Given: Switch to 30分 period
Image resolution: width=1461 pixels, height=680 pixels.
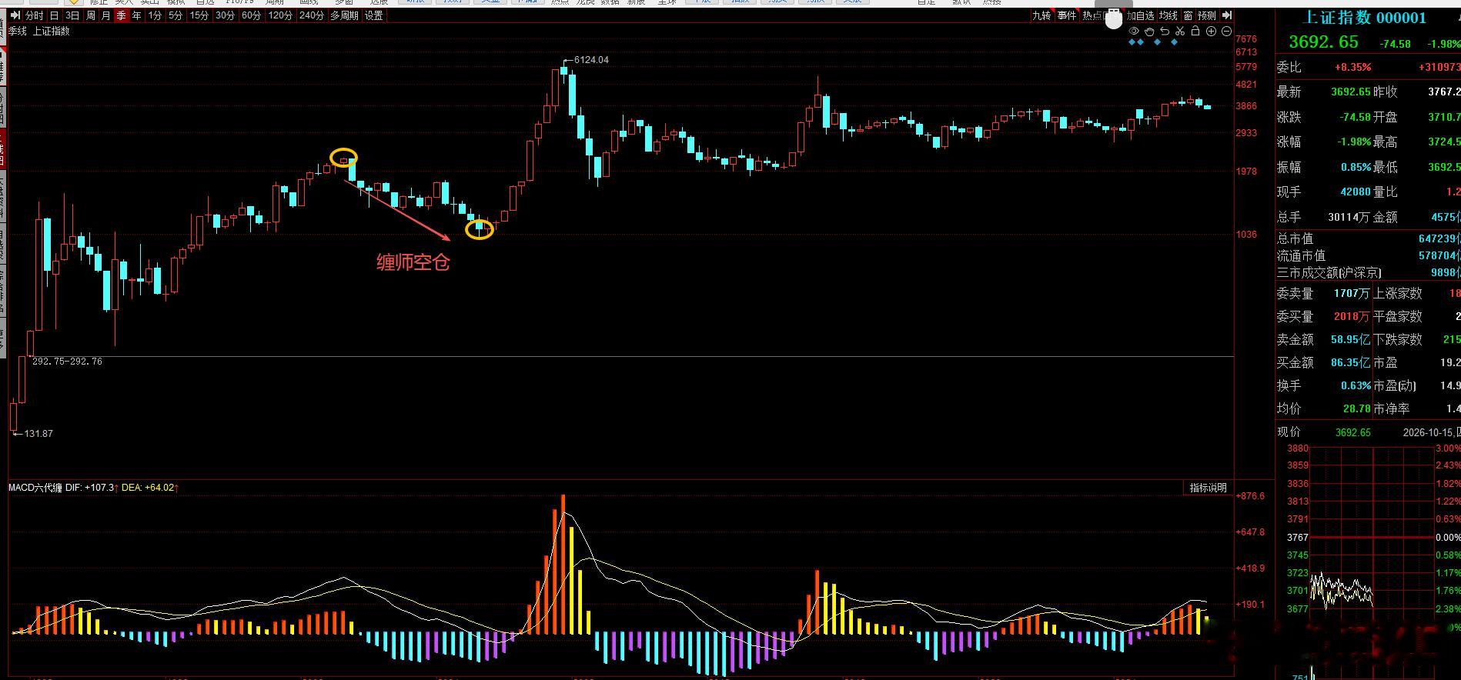Looking at the screenshot, I should coord(225,15).
